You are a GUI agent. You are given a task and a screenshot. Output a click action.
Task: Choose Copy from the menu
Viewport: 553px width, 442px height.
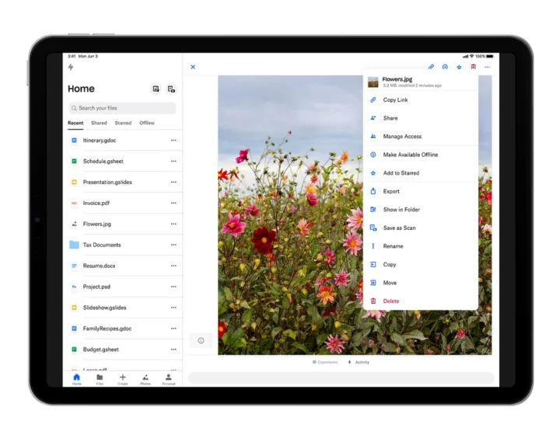(421, 264)
